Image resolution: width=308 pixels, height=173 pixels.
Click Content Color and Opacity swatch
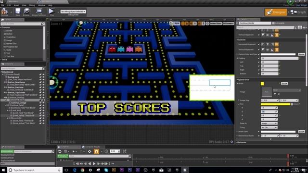pos(278,54)
